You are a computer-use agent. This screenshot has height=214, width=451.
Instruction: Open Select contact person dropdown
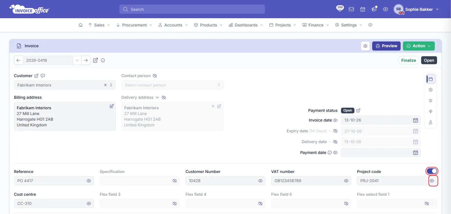[172, 85]
